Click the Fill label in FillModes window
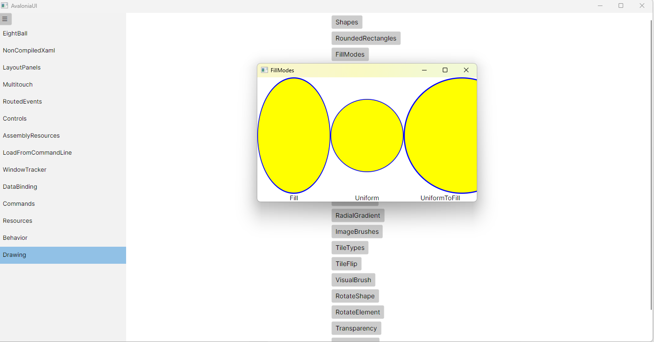Image resolution: width=654 pixels, height=342 pixels. (x=294, y=198)
